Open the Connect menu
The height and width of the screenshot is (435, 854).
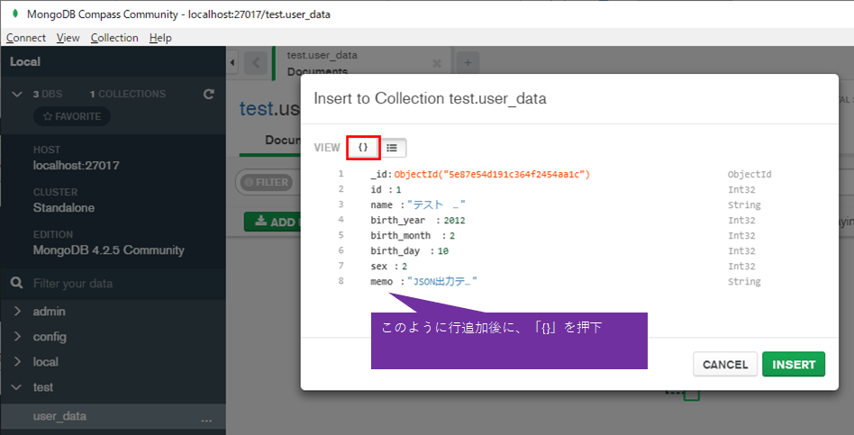(26, 38)
